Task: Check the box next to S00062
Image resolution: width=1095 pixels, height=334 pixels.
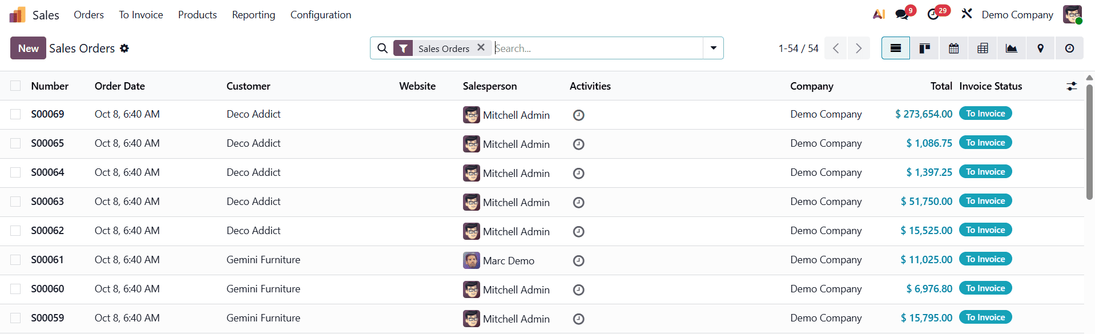Action: (x=15, y=231)
